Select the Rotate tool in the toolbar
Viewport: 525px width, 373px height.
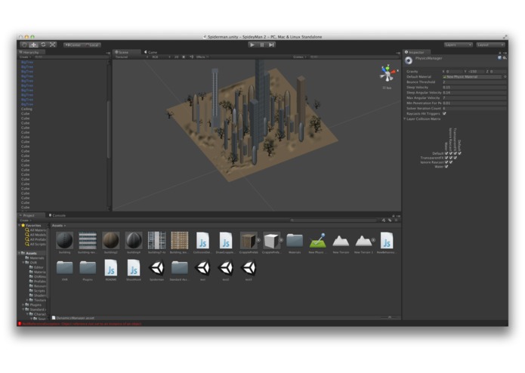(43, 45)
